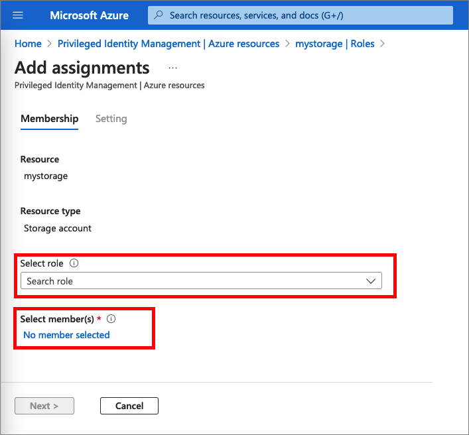Go to Home breadcrumb link
The width and height of the screenshot is (469, 435).
[28, 44]
